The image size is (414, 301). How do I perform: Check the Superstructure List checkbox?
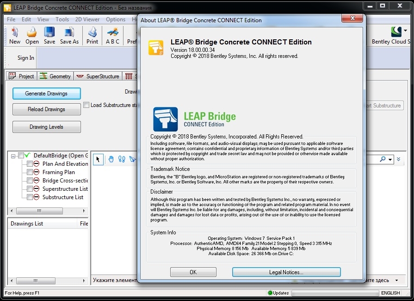pyautogui.click(x=30, y=189)
